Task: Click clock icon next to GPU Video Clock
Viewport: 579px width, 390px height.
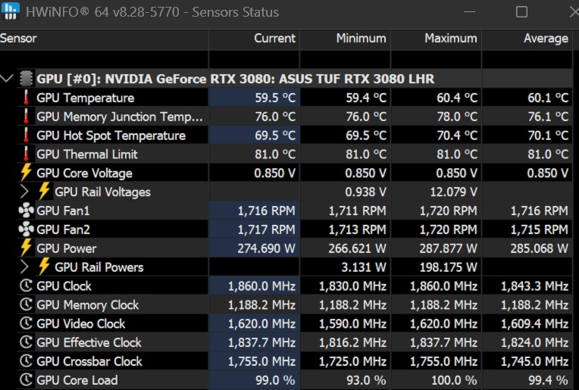Action: point(27,323)
